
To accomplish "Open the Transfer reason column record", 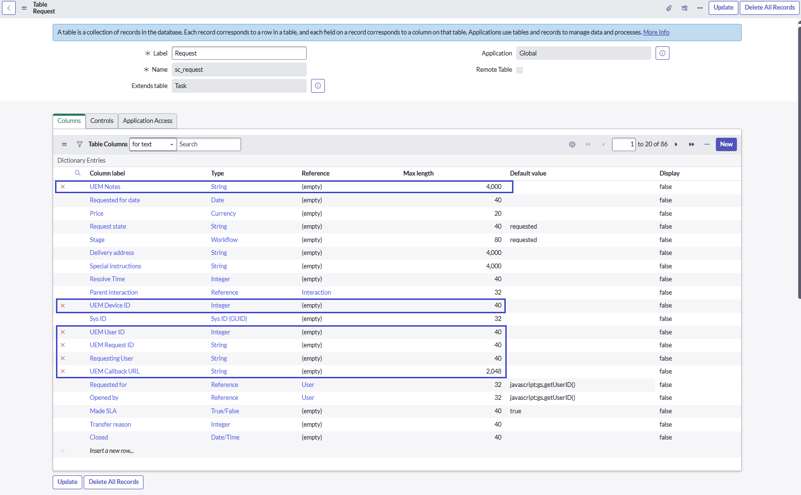I will 111,425.
